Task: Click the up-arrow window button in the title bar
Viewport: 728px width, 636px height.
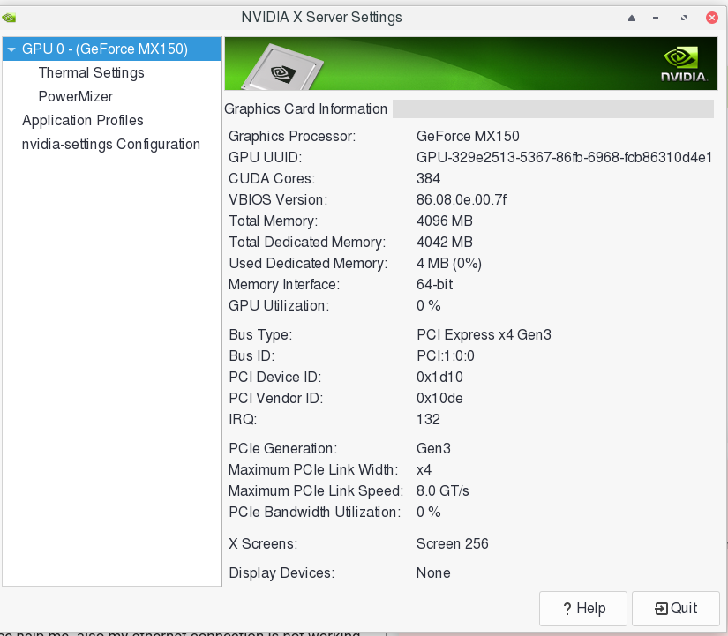Action: click(x=632, y=18)
